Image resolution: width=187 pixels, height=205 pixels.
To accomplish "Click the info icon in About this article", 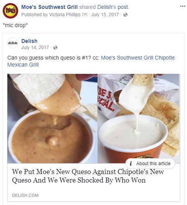I will [x=130, y=164].
